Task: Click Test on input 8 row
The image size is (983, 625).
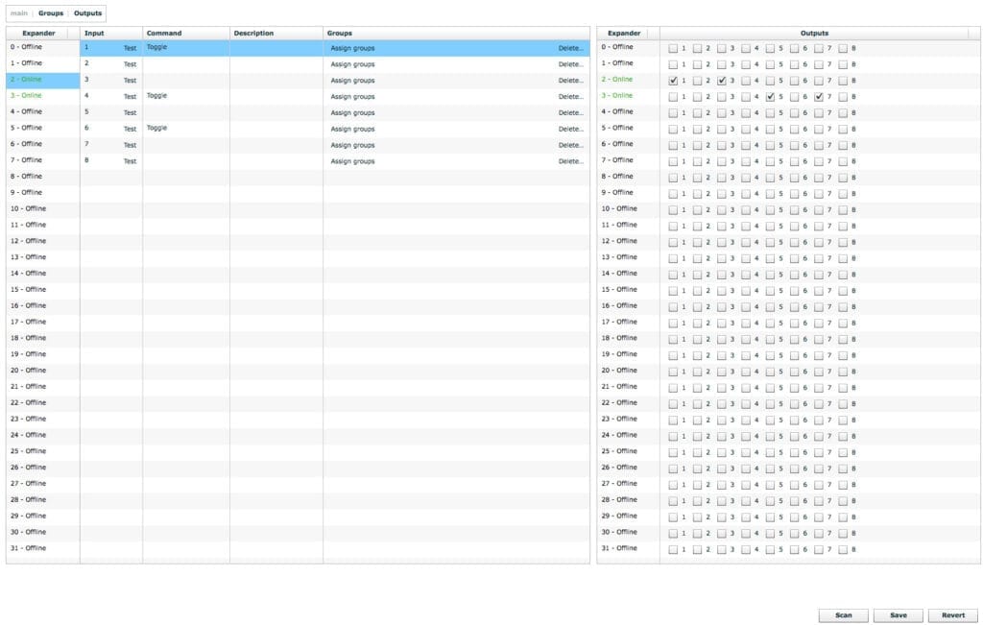Action: (130, 161)
